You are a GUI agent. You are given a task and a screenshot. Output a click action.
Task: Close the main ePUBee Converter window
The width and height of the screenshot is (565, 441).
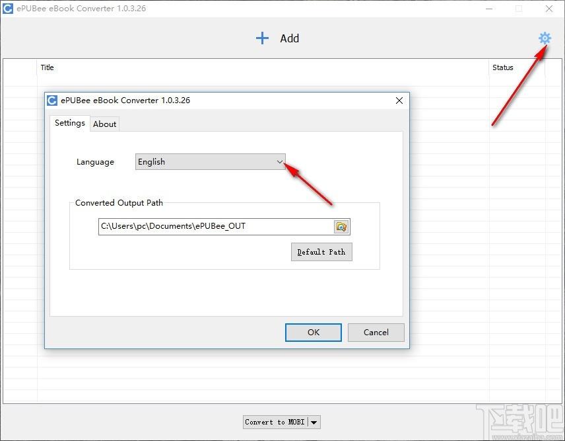click(x=548, y=9)
